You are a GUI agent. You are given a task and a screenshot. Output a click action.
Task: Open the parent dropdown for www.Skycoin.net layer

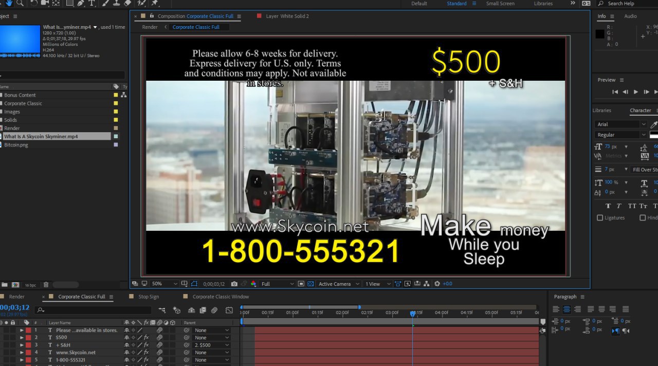[211, 353]
